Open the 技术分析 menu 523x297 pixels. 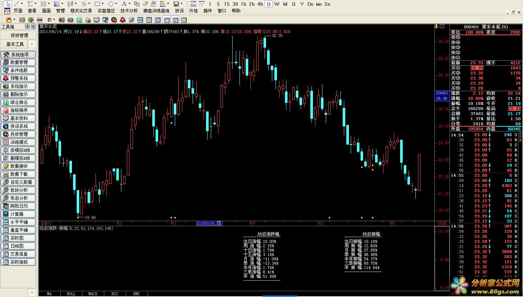(129, 11)
